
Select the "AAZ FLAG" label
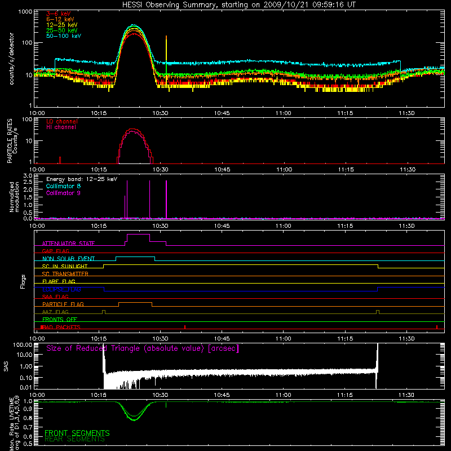(55, 312)
